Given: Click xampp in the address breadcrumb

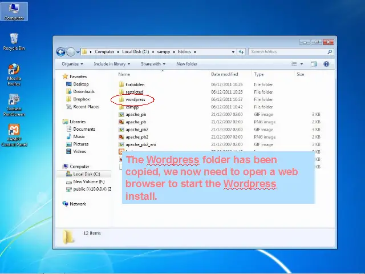Looking at the screenshot, I should coord(164,52).
